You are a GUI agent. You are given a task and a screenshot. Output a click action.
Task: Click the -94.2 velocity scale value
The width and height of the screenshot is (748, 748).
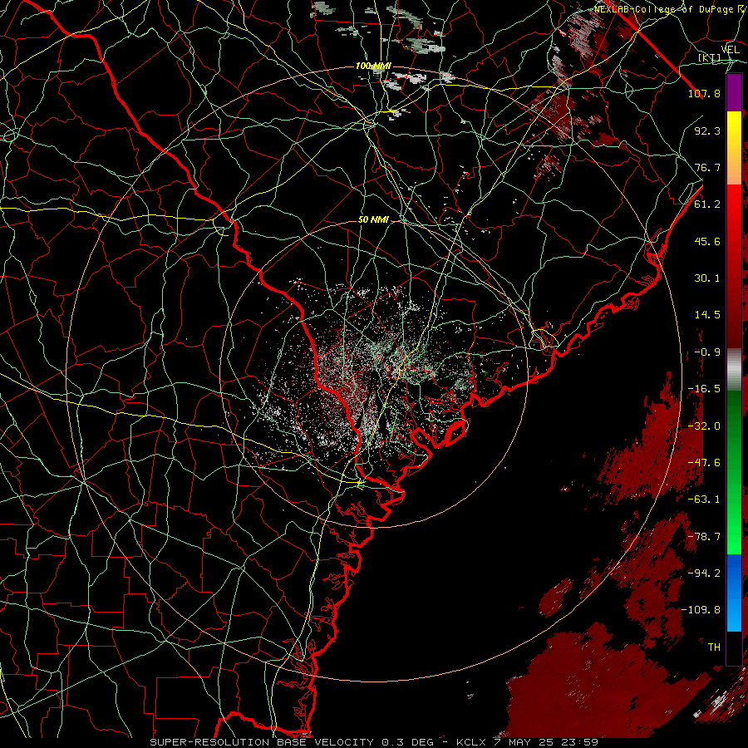click(x=704, y=573)
